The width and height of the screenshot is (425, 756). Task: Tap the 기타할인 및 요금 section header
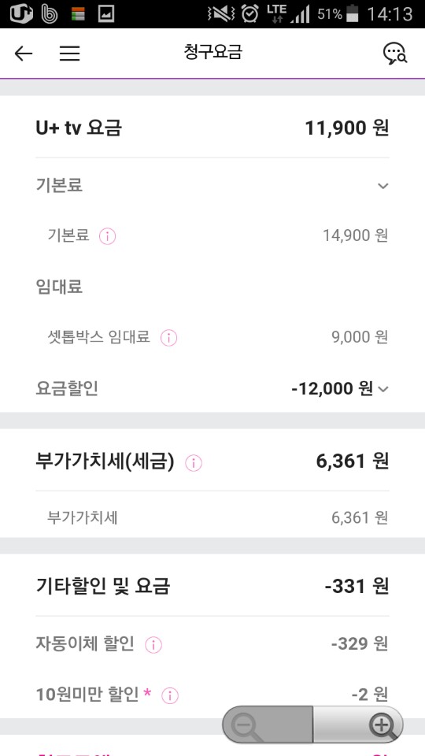pyautogui.click(x=103, y=586)
